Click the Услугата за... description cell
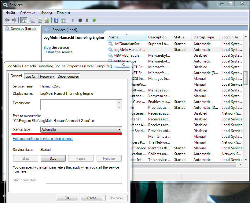250x203 pixels. pos(159,96)
